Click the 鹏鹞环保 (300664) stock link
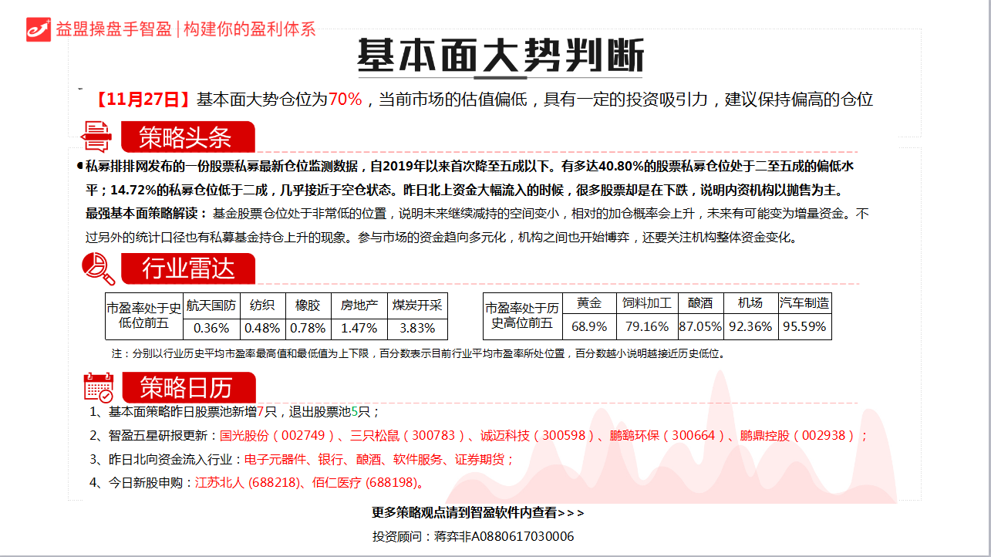Viewport: 991px width, 557px height. [668, 436]
